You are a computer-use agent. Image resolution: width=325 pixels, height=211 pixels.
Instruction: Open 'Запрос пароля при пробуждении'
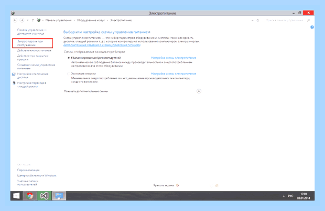[30, 43]
